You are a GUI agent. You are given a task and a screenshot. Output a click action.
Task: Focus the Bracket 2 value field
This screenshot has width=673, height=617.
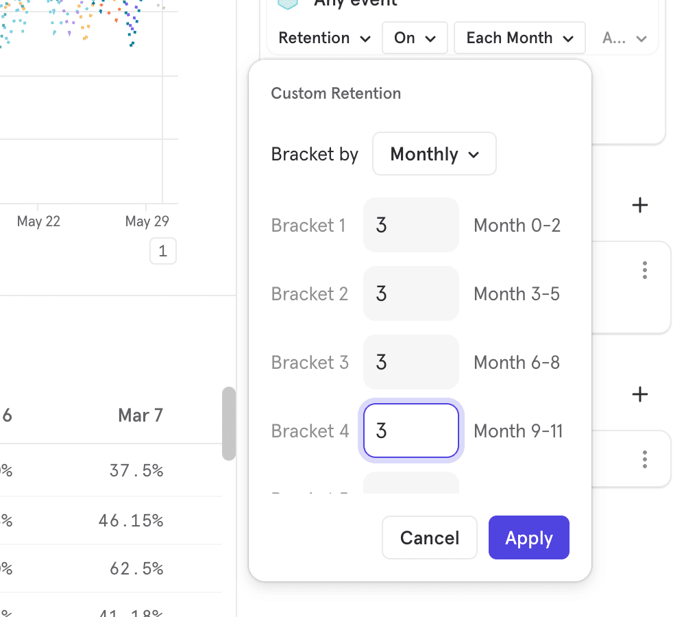pos(411,294)
